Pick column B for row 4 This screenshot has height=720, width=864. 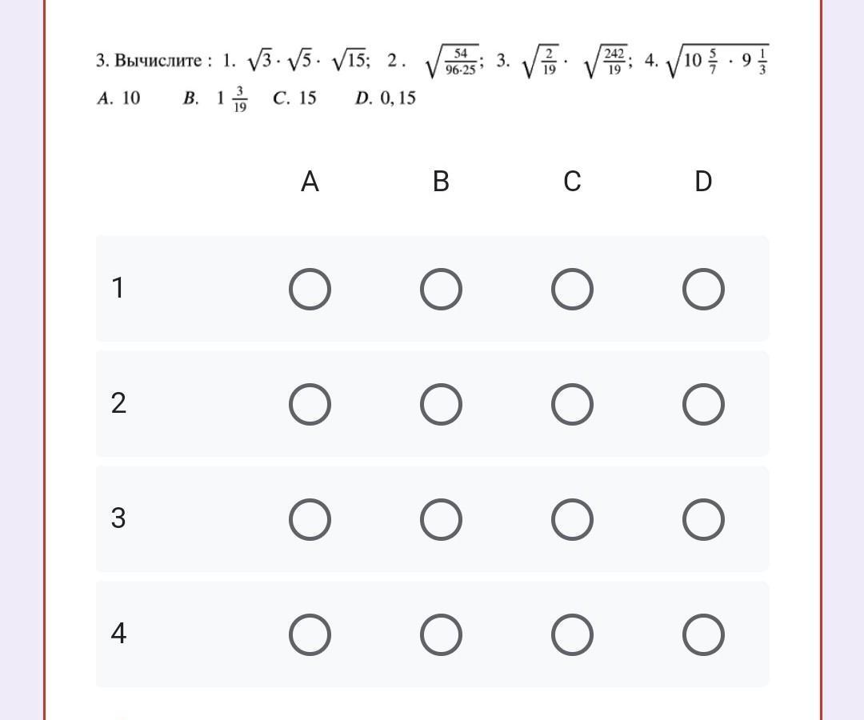pos(441,634)
